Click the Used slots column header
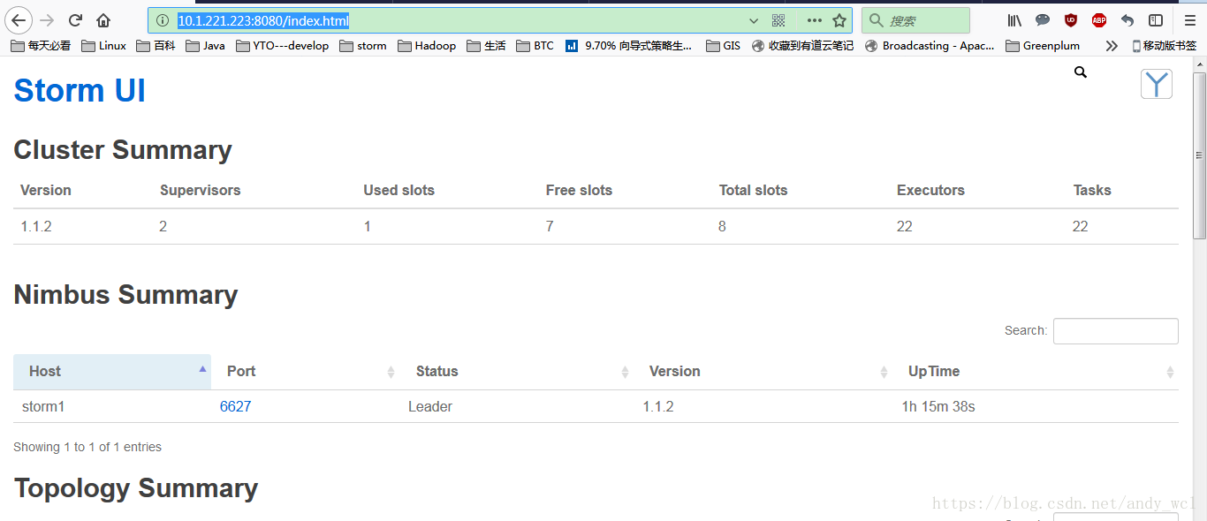The width and height of the screenshot is (1207, 521). click(x=399, y=191)
